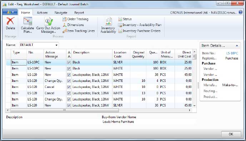Click the quantity 36 cell in WHITE row
Viewport: 246px width, 141px height.
click(x=153, y=75)
